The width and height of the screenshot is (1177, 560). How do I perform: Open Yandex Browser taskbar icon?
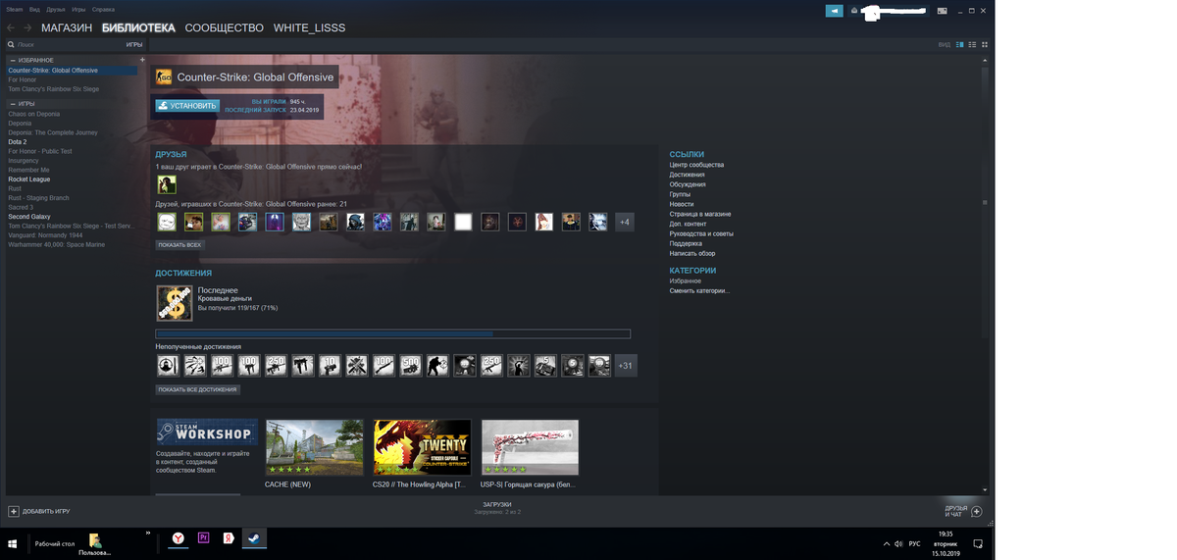pyautogui.click(x=179, y=538)
